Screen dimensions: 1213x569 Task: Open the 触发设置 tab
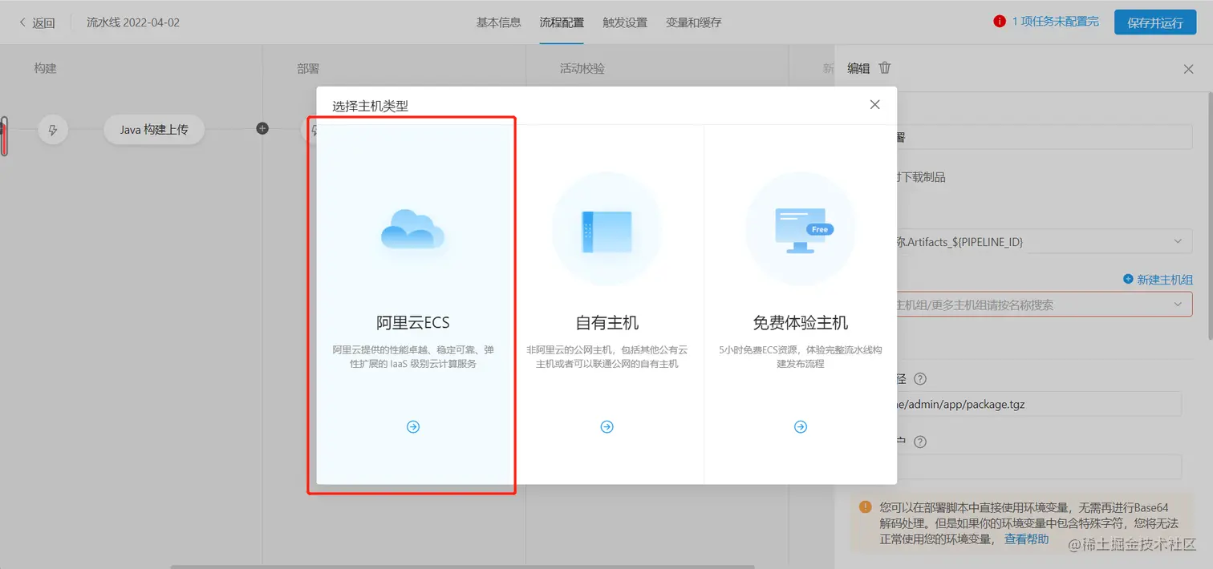click(x=625, y=22)
